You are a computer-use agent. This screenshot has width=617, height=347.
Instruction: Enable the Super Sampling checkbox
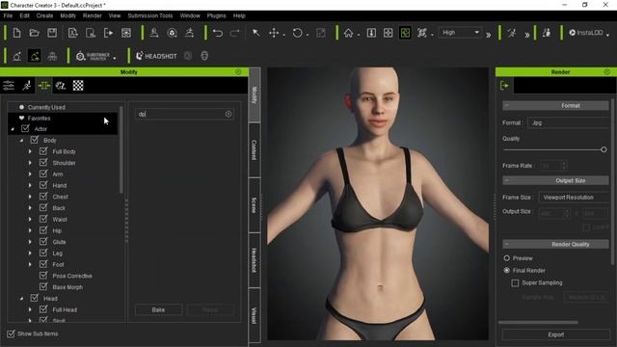515,282
